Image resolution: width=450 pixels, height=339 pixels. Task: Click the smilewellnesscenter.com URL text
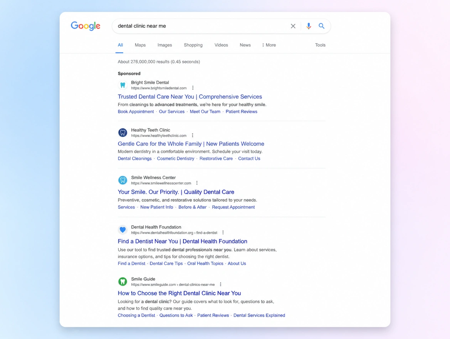[x=161, y=183]
